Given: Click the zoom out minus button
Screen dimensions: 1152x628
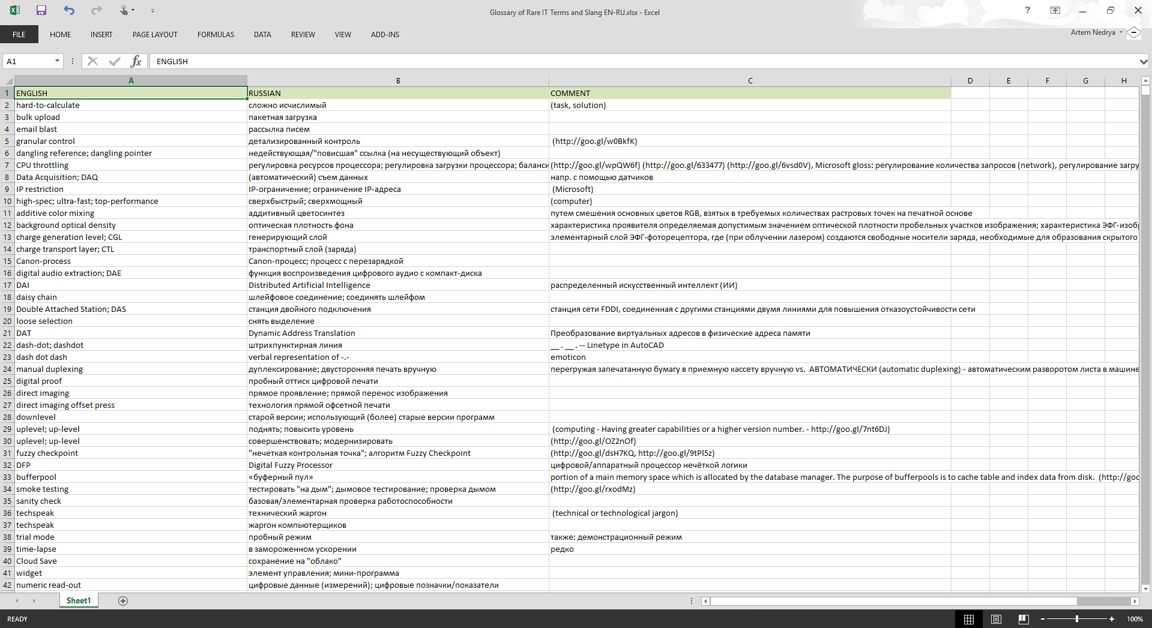Looking at the screenshot, I should click(1043, 619).
